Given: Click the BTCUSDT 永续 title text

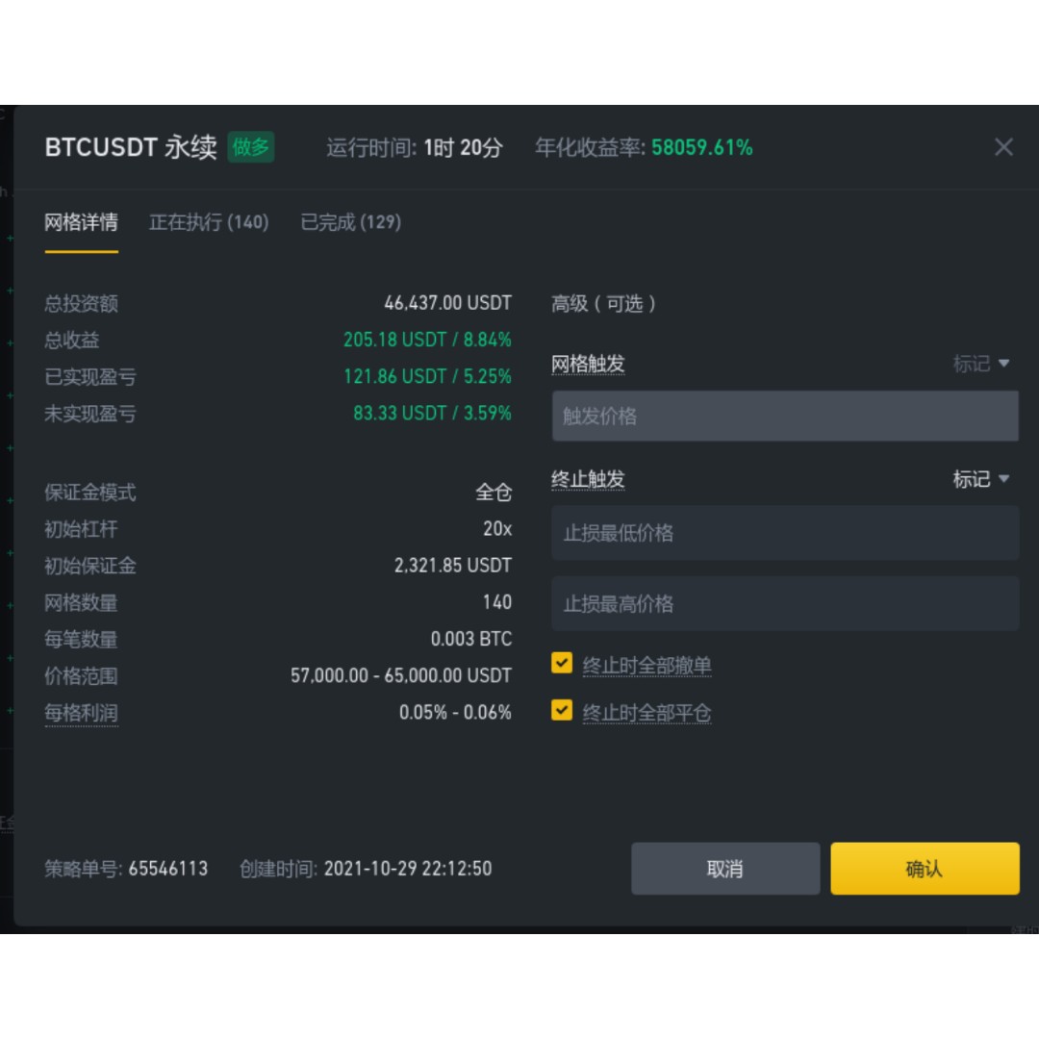Looking at the screenshot, I should point(131,148).
